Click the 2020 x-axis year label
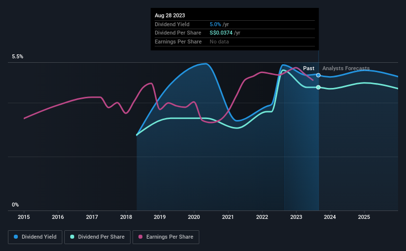The height and width of the screenshot is (251, 406). point(194,217)
